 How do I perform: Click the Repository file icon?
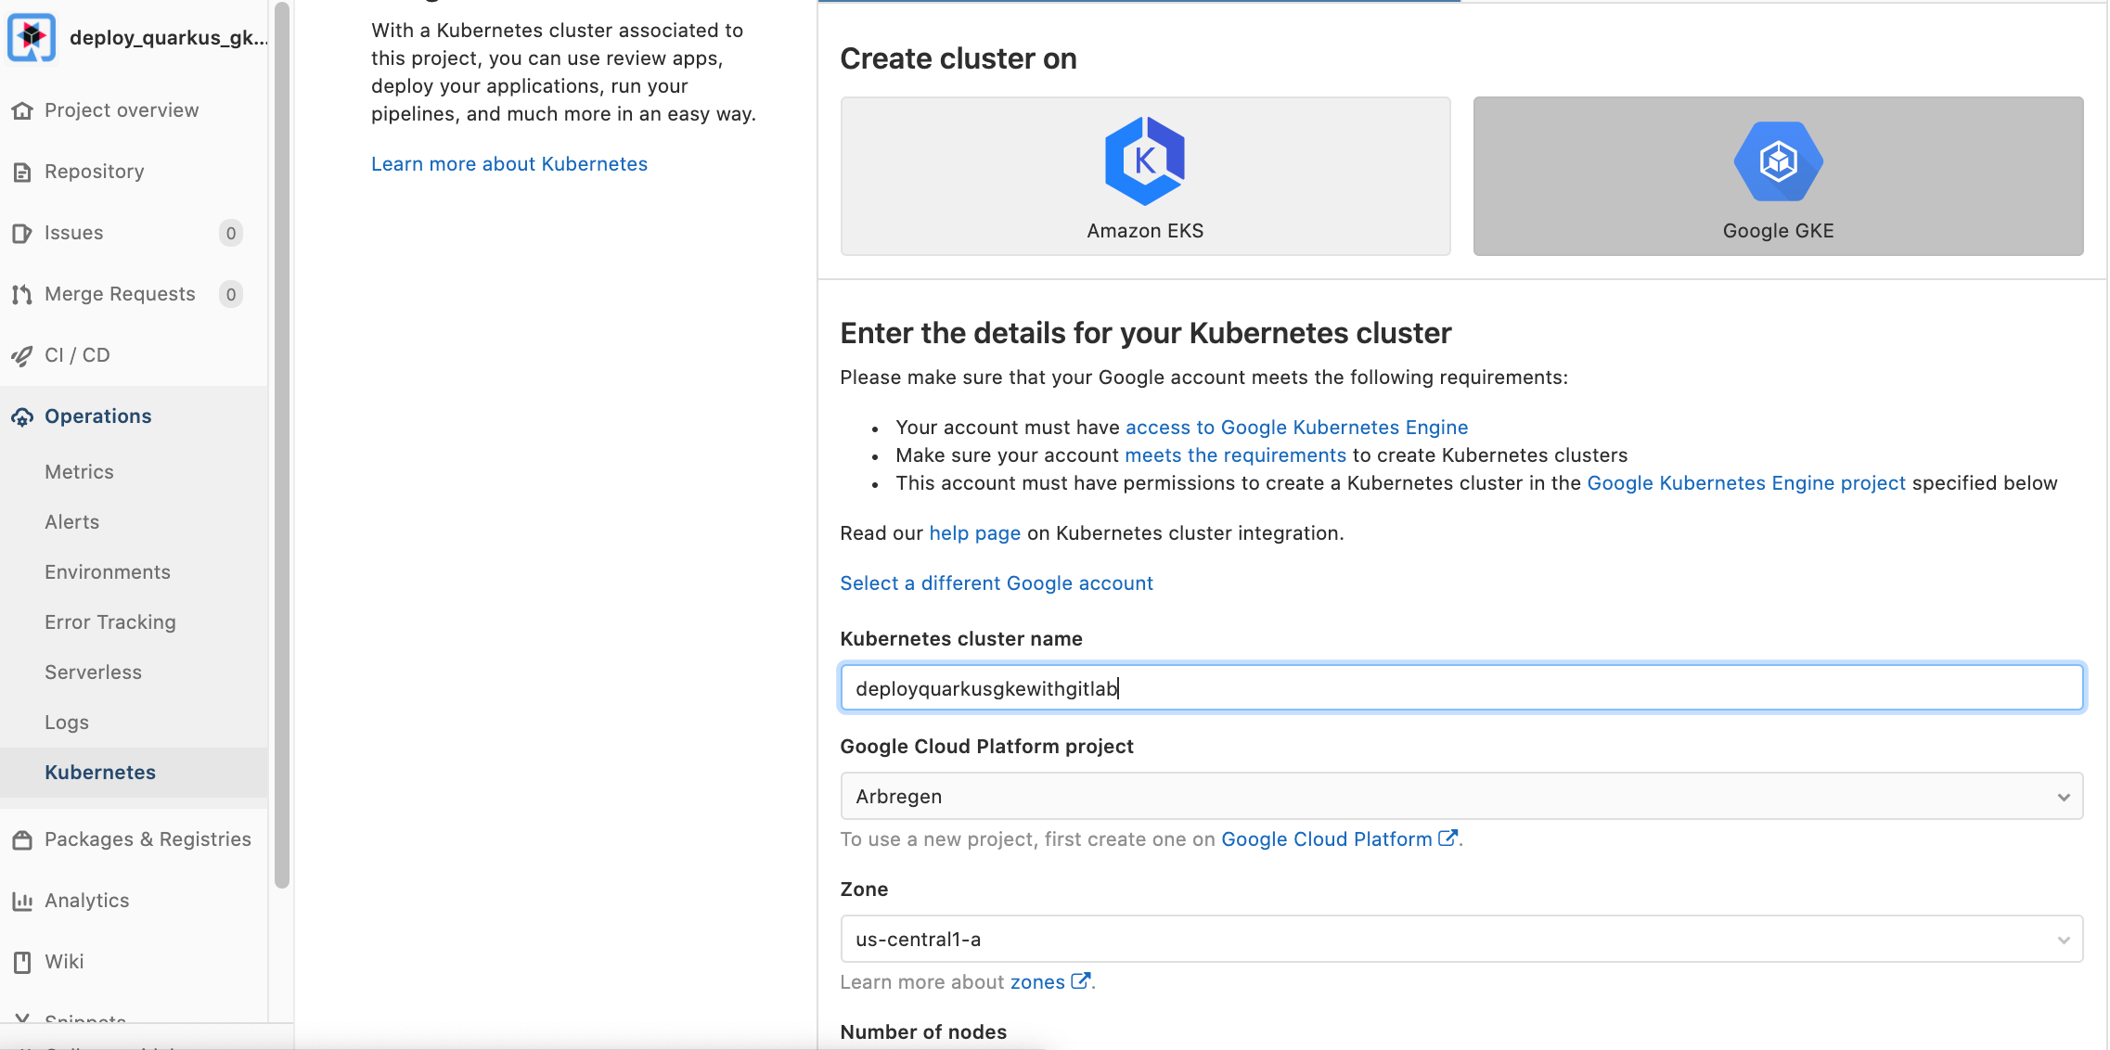tap(22, 172)
